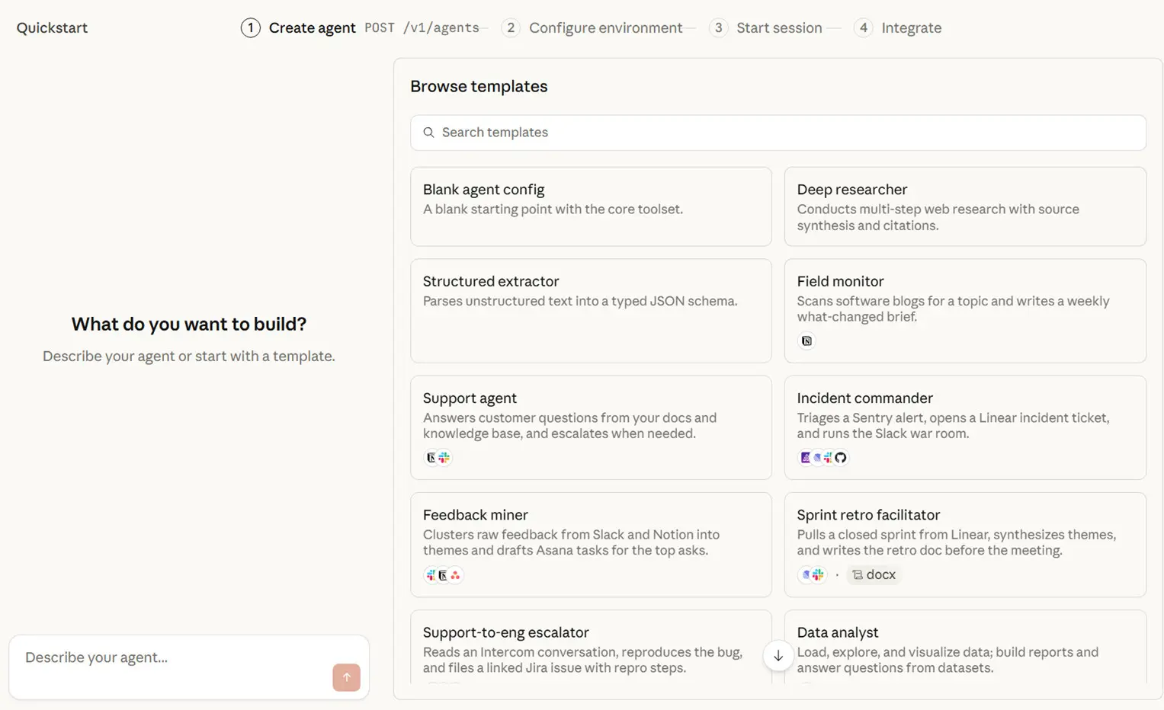1164x710 pixels.
Task: Choose the Structured extractor template
Action: tap(591, 311)
